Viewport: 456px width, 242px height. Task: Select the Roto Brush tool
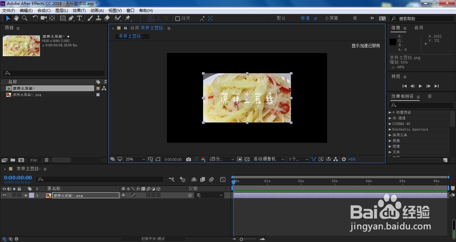[118, 18]
